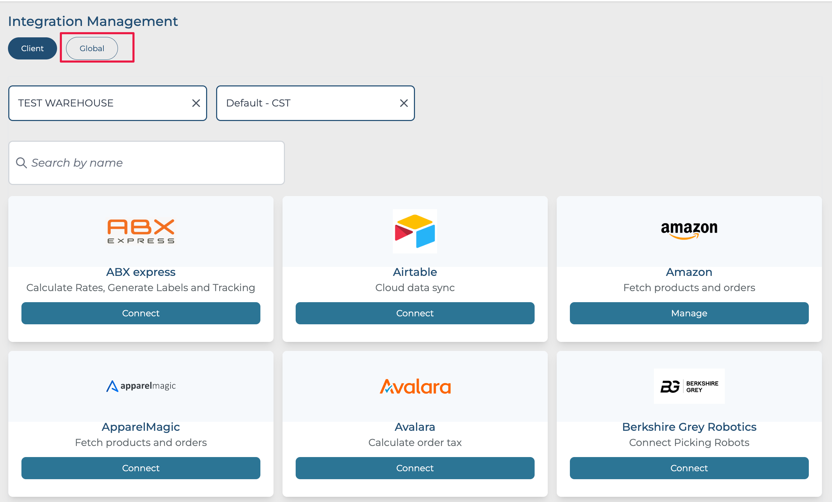Click the Amazon logo
This screenshot has width=832, height=502.
(689, 230)
